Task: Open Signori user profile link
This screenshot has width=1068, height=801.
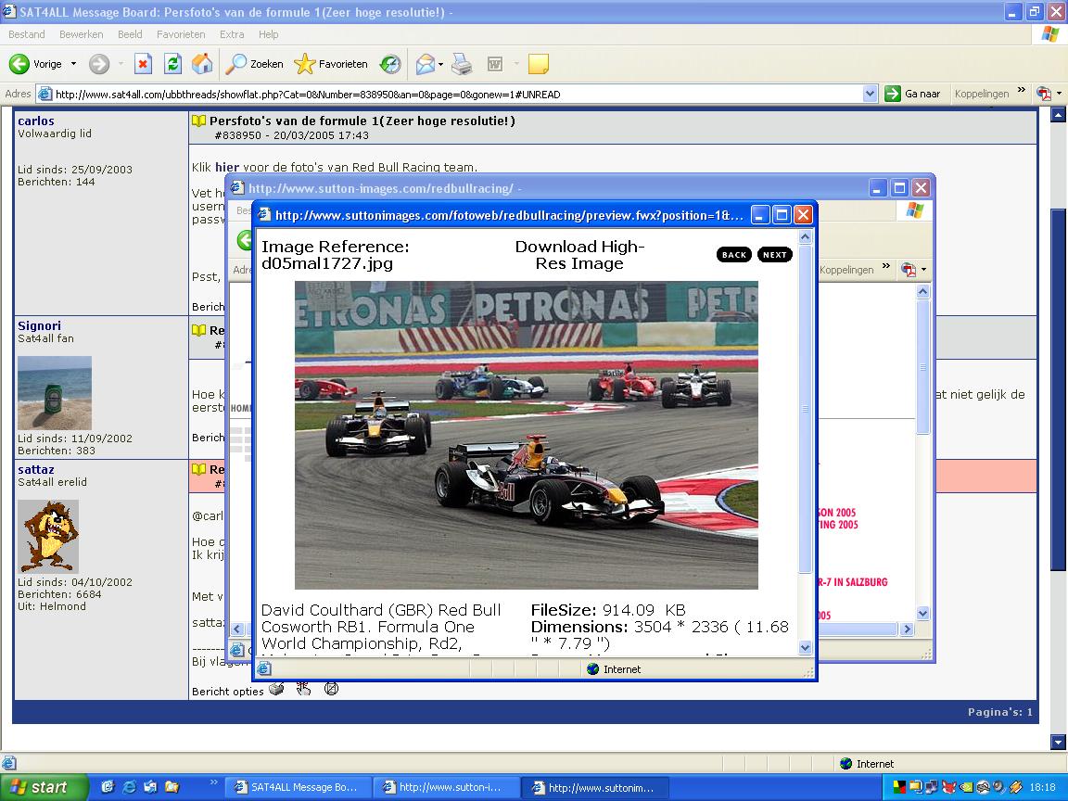Action: click(40, 325)
